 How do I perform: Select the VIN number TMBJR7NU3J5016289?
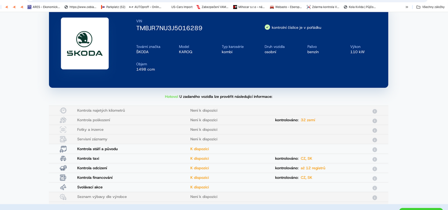(x=169, y=28)
